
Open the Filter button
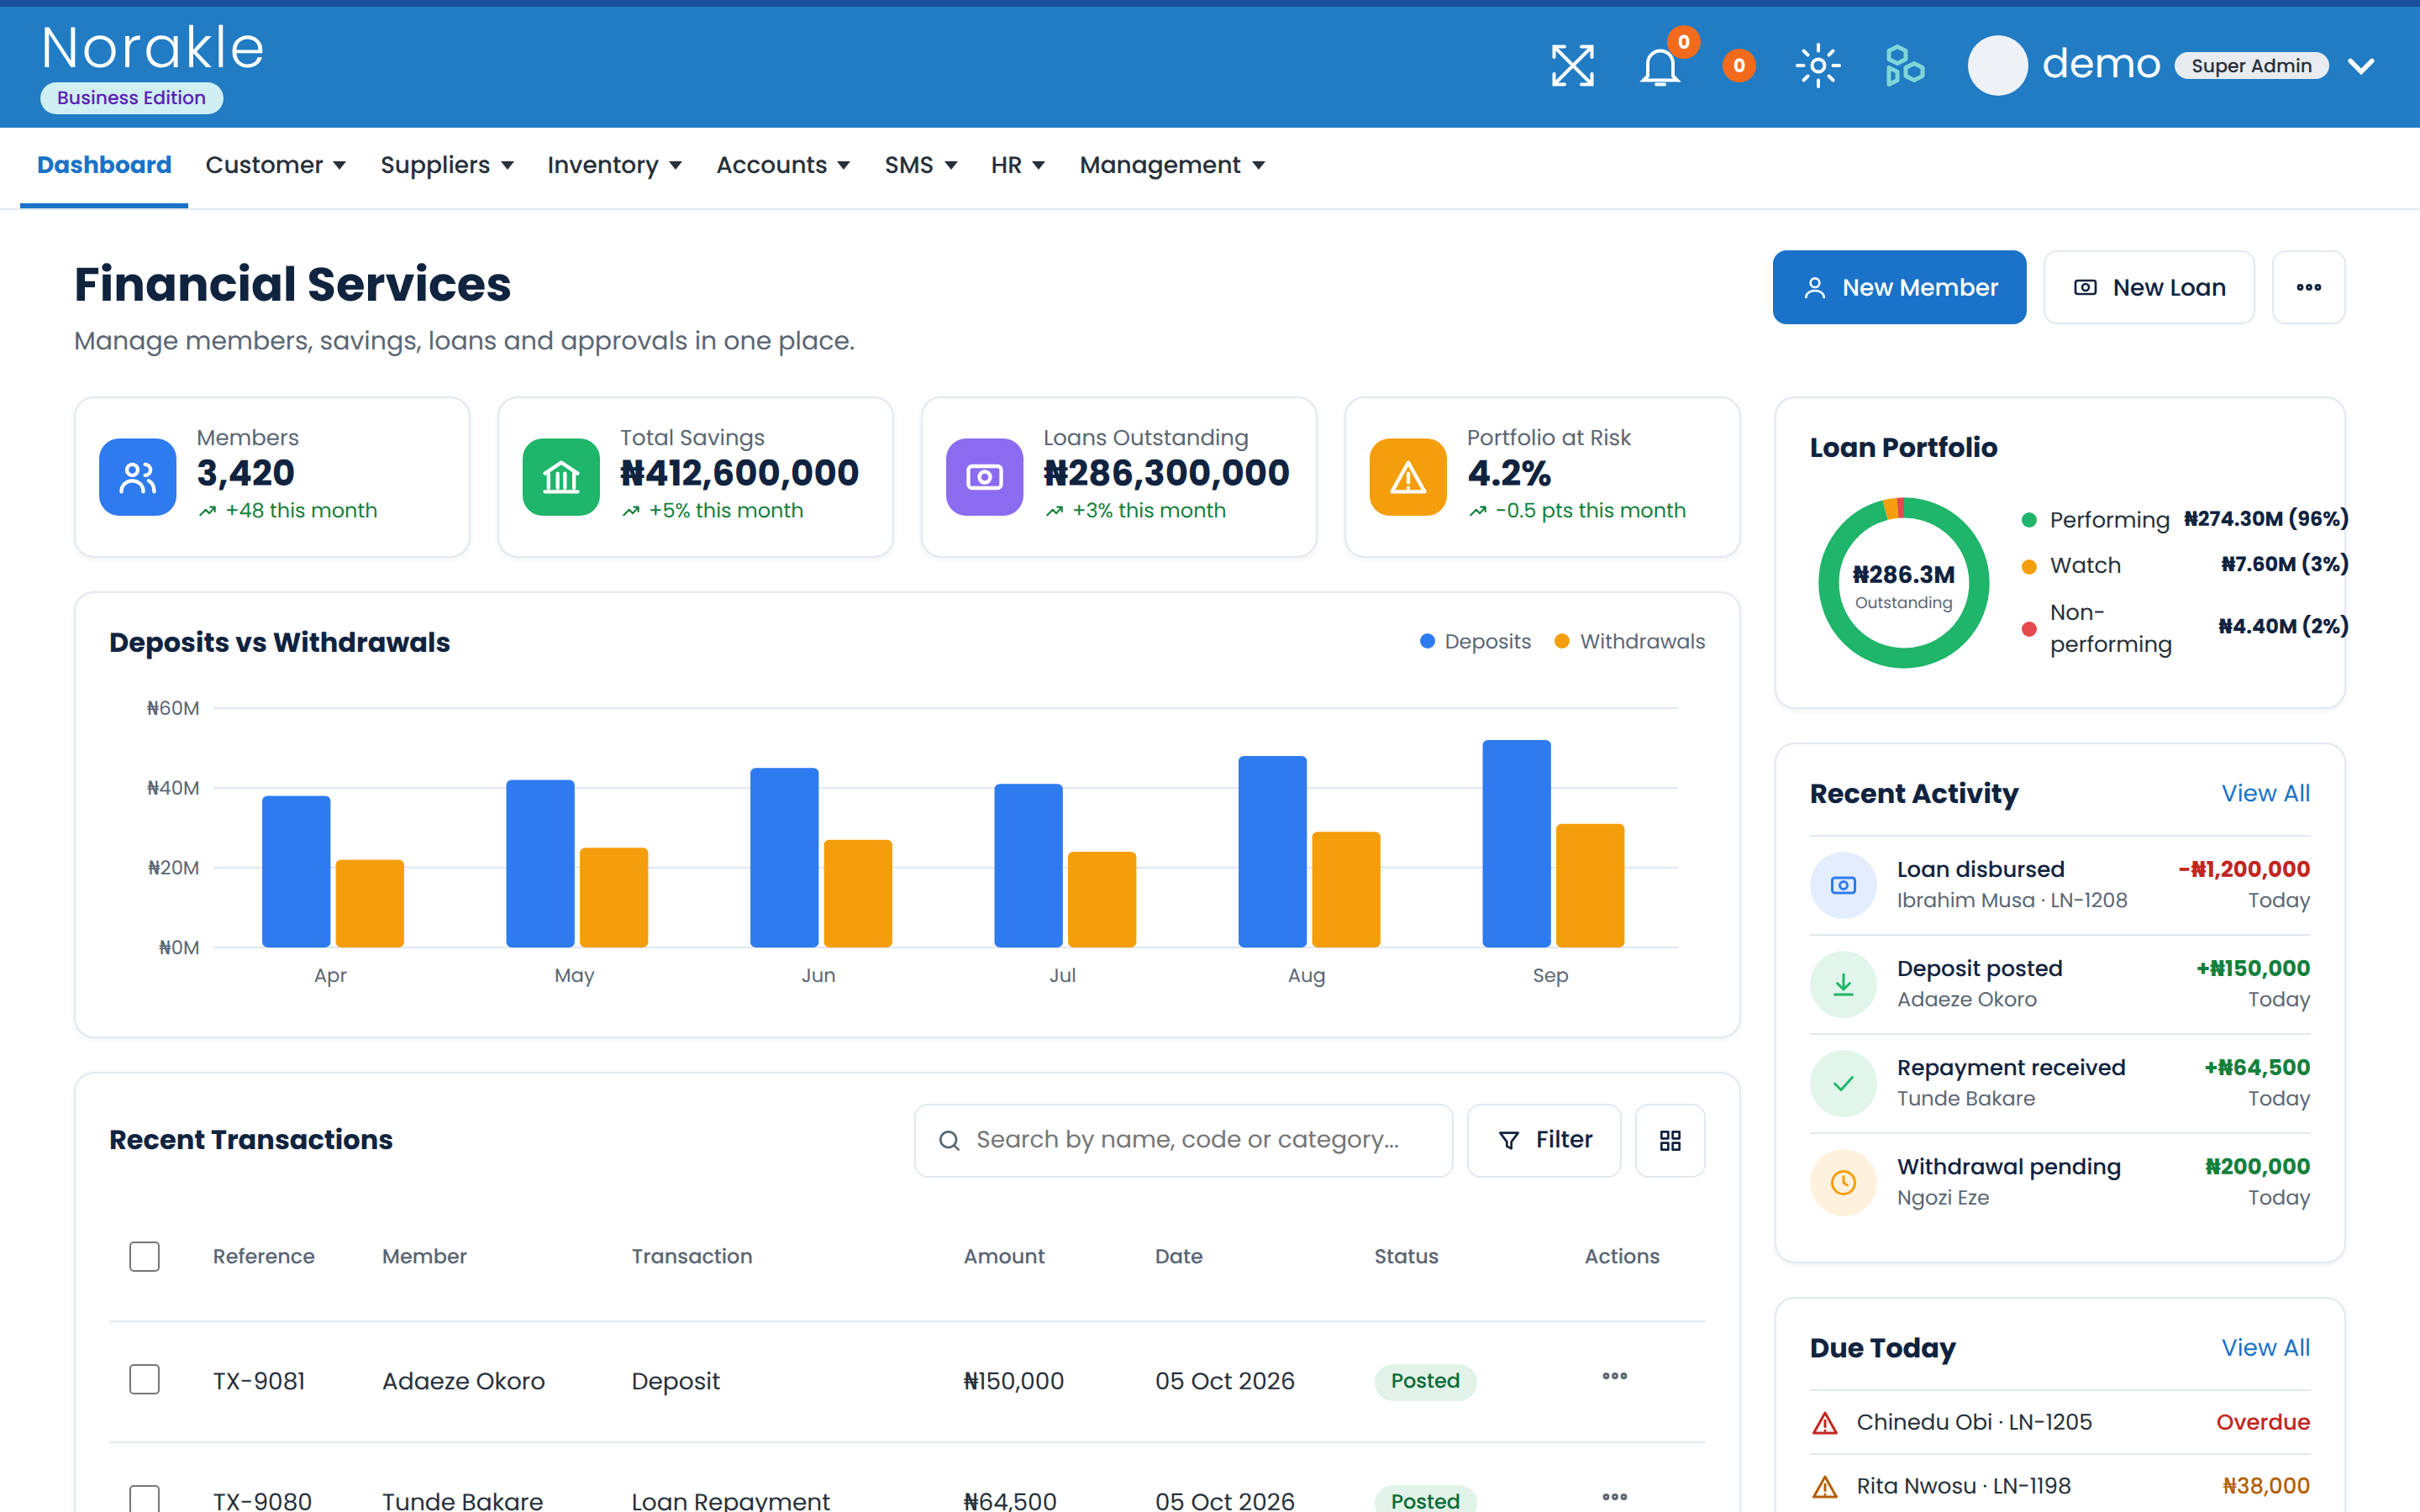click(1543, 1140)
